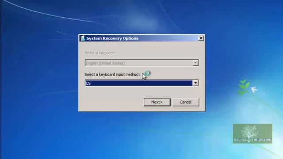Open the disabled language dropdown arrow
Image resolution: width=283 pixels, height=159 pixels.
(195, 63)
